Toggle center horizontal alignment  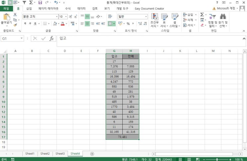(87, 24)
